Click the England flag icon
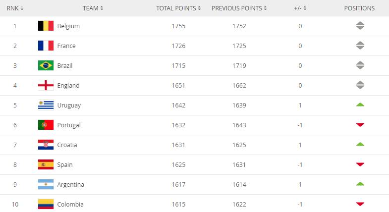 click(x=46, y=85)
